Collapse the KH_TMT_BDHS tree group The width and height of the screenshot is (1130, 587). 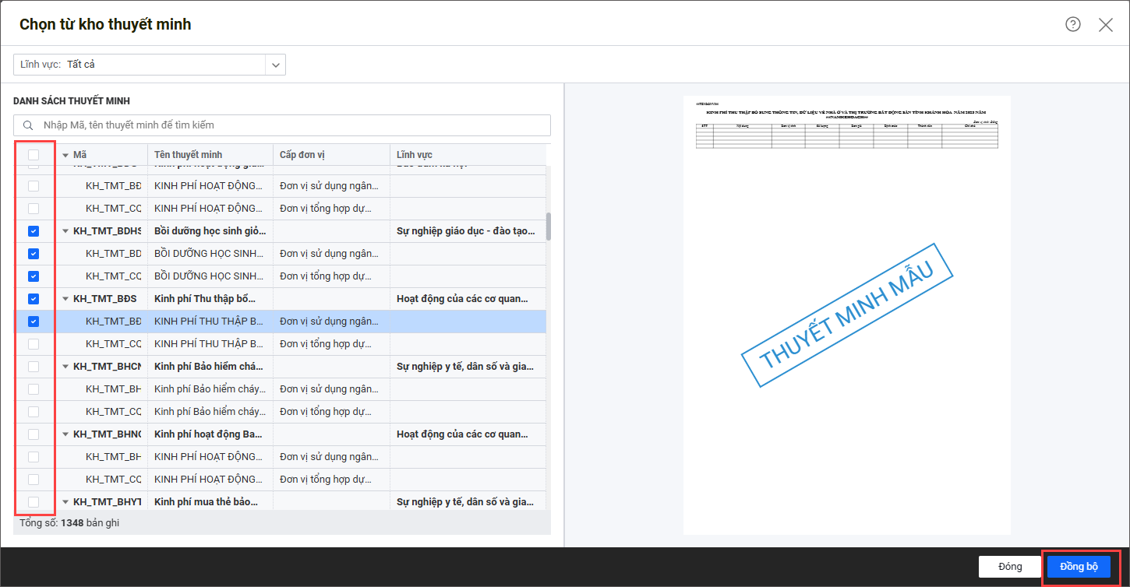tap(65, 231)
